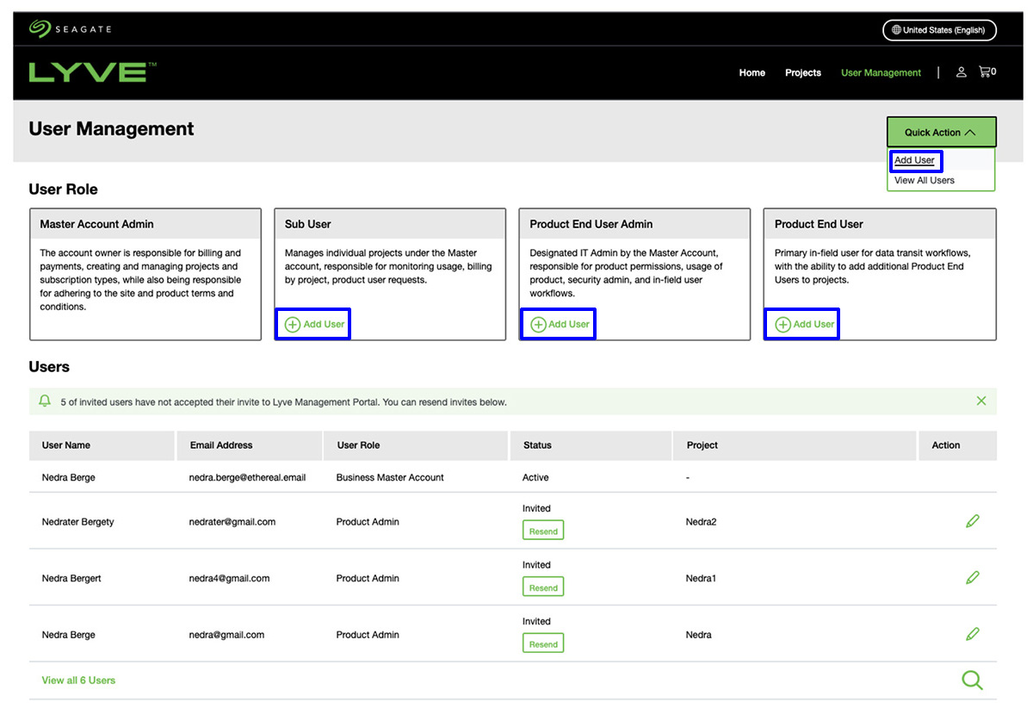Open View all 6 Users link
Image resolution: width=1033 pixels, height=727 pixels.
pos(78,680)
